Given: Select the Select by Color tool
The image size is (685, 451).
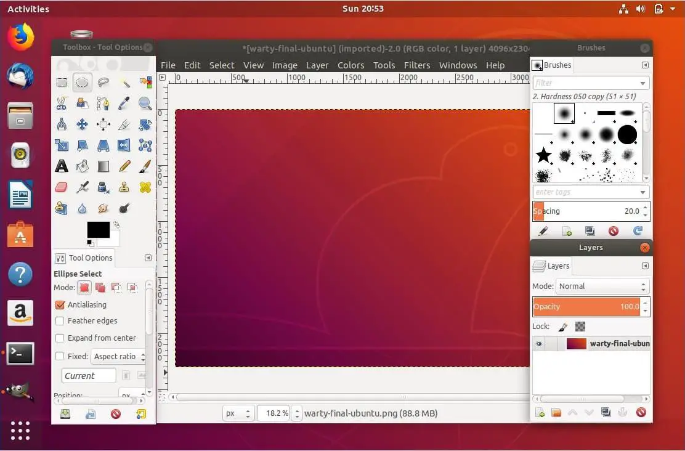Looking at the screenshot, I should (145, 82).
